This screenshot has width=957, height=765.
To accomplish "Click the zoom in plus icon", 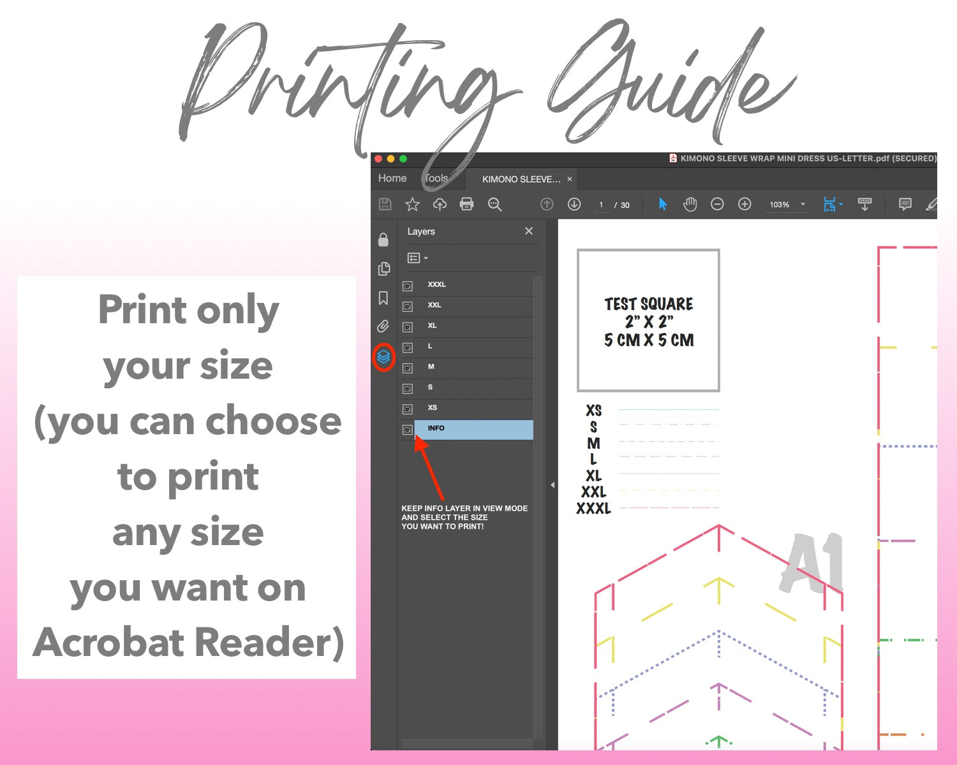I will click(x=745, y=204).
